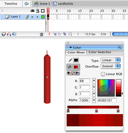Viewport: 128px width, 133px height.
Task: Click the gradient definition bar
Action: pyautogui.click(x=93, y=107)
